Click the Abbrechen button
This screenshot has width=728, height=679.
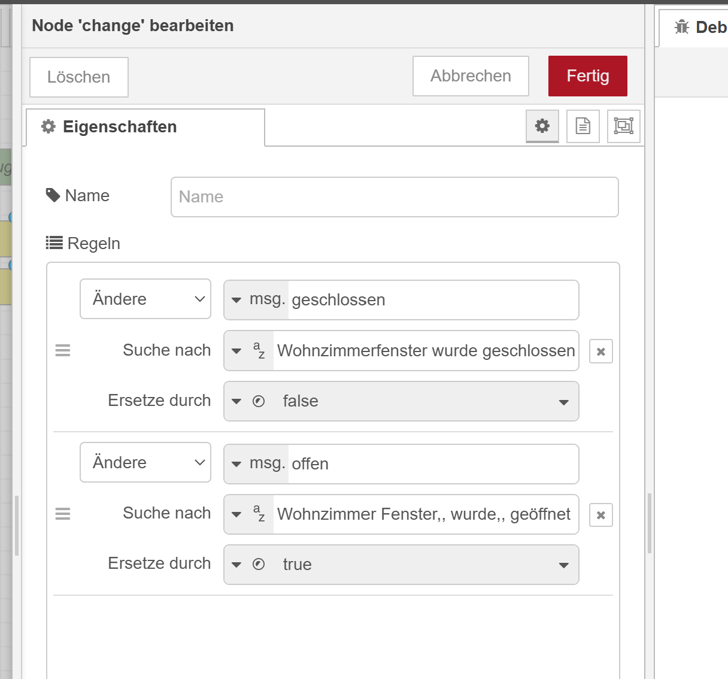tap(471, 76)
